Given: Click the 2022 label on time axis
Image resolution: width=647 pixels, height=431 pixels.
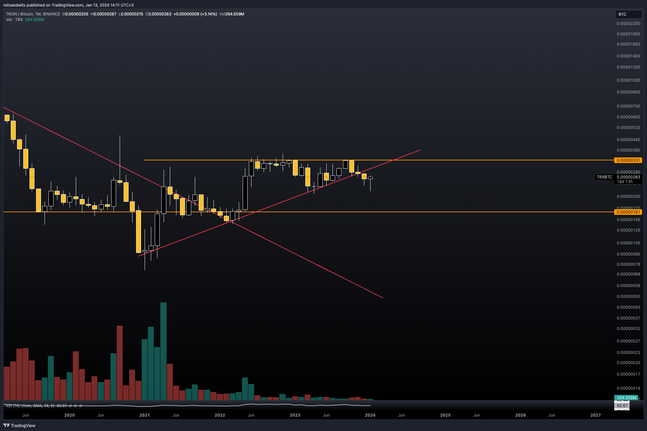Looking at the screenshot, I should coord(220,415).
